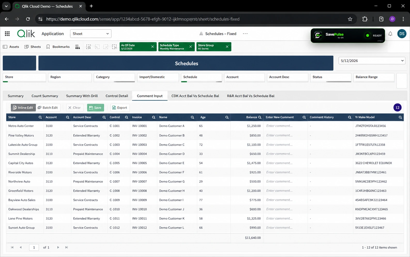Open the Sheet dropdown
The height and width of the screenshot is (257, 410).
91,34
